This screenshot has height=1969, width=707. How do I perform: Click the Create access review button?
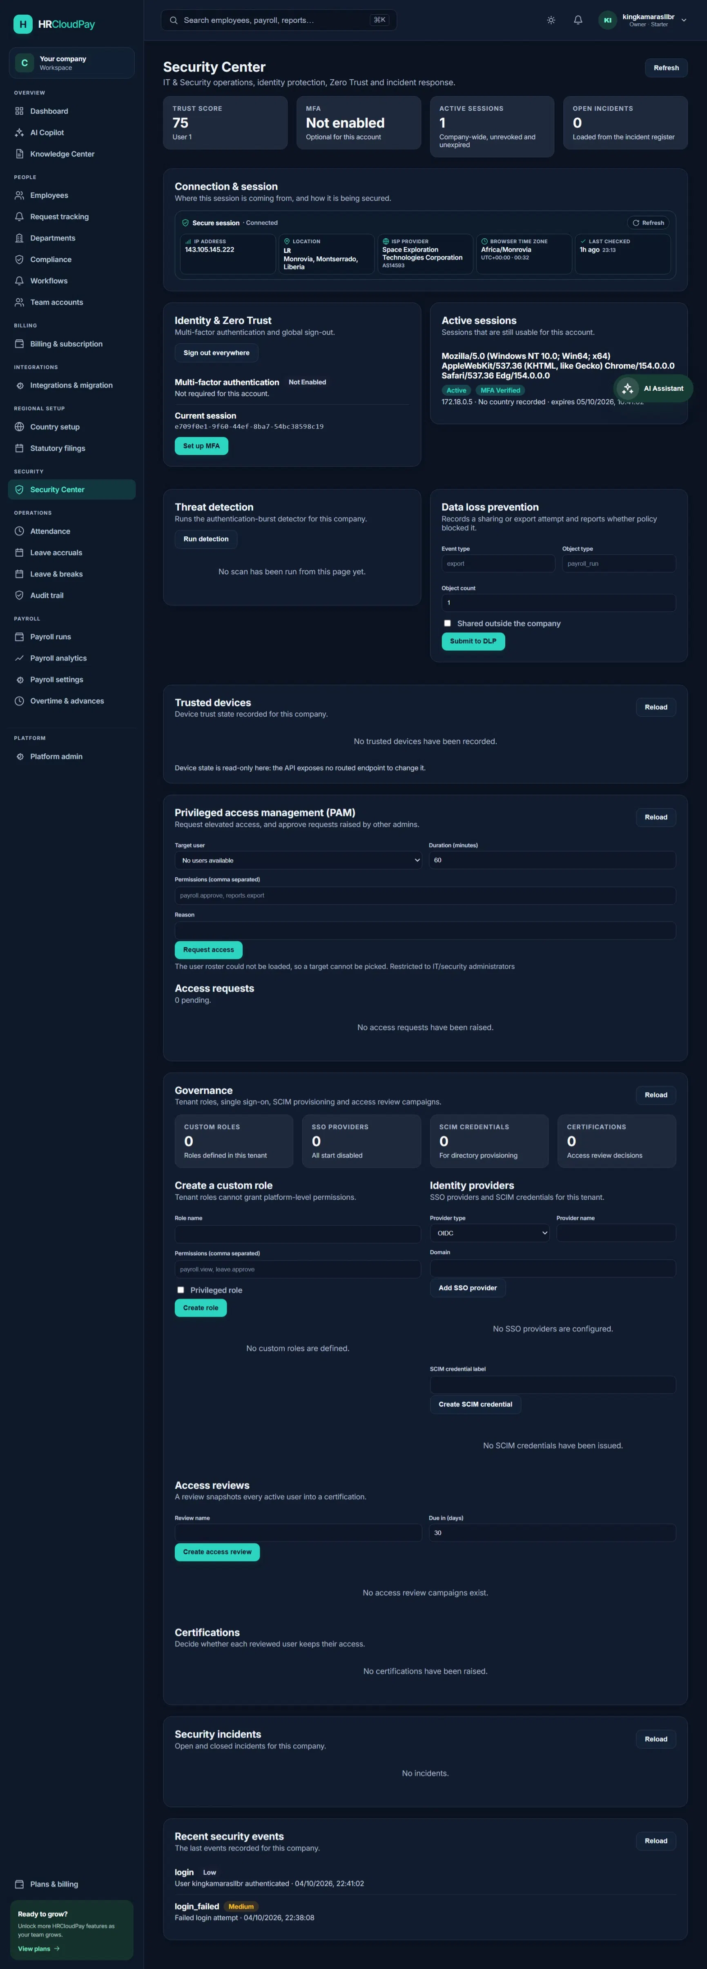[x=218, y=1552]
